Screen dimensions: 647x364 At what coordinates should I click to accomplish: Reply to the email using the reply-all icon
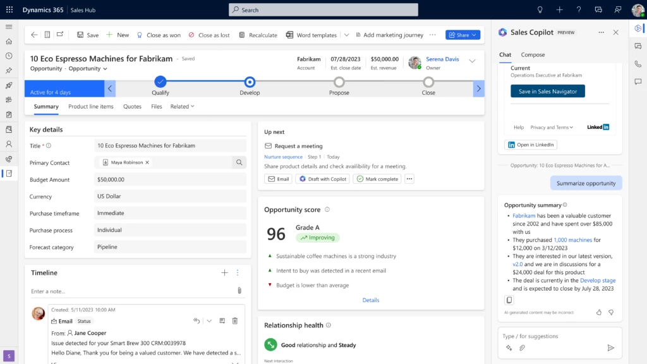tap(197, 321)
